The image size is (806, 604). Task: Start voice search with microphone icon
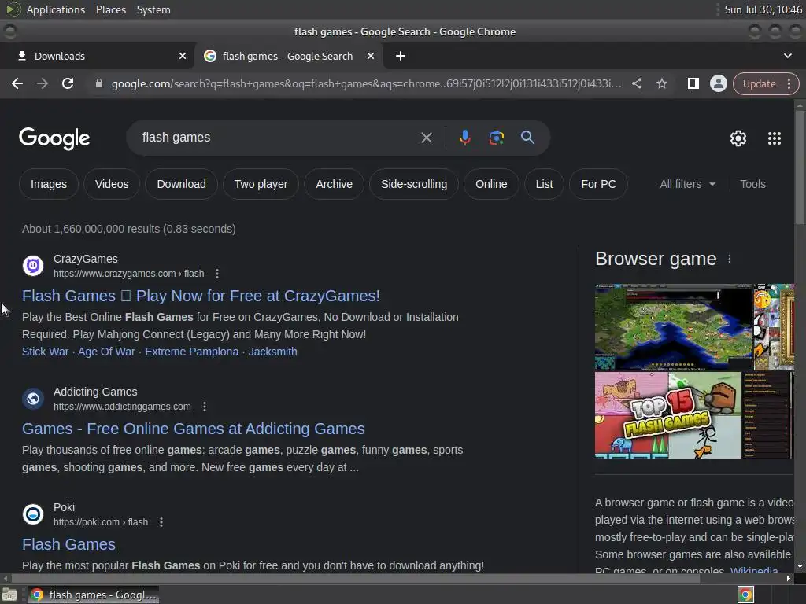click(464, 138)
